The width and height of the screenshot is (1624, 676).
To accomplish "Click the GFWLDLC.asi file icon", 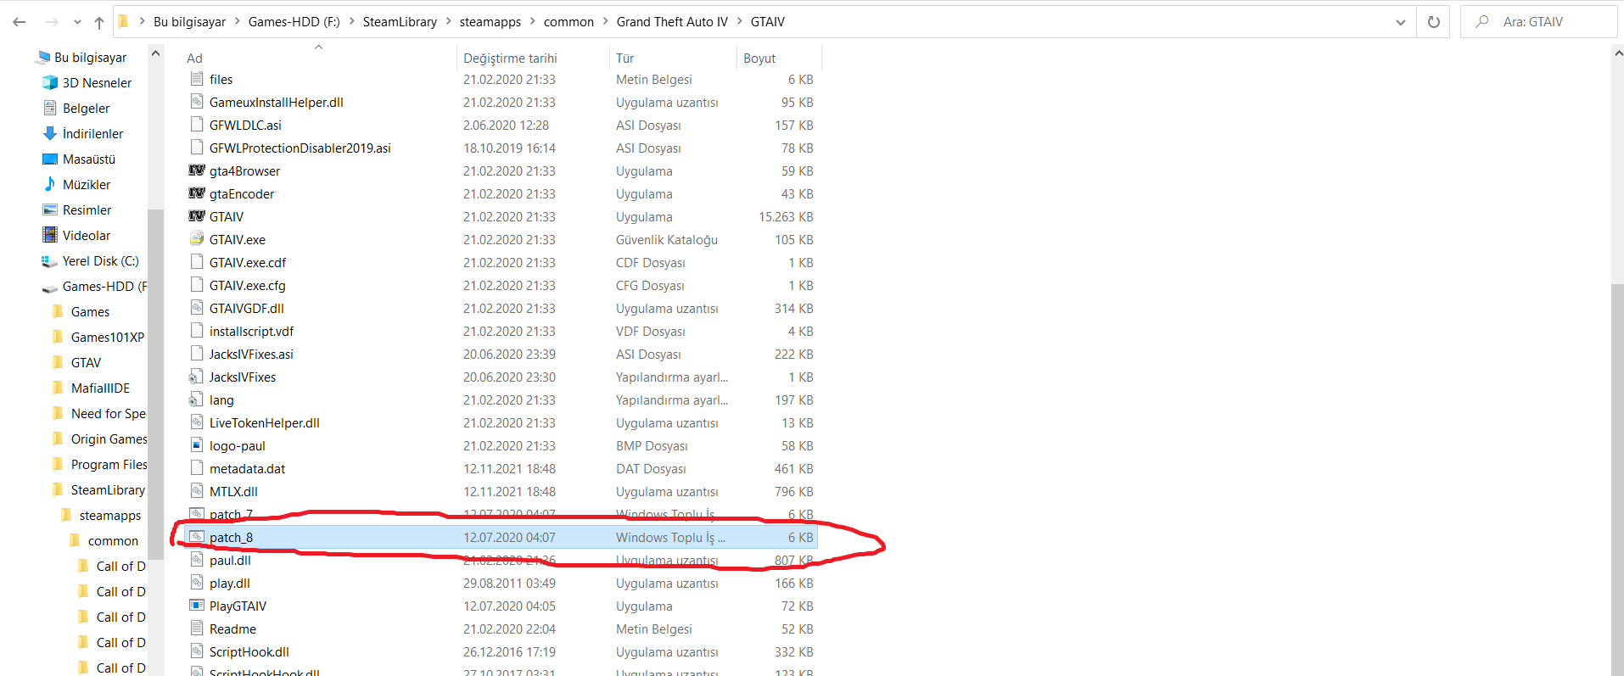I will [197, 125].
